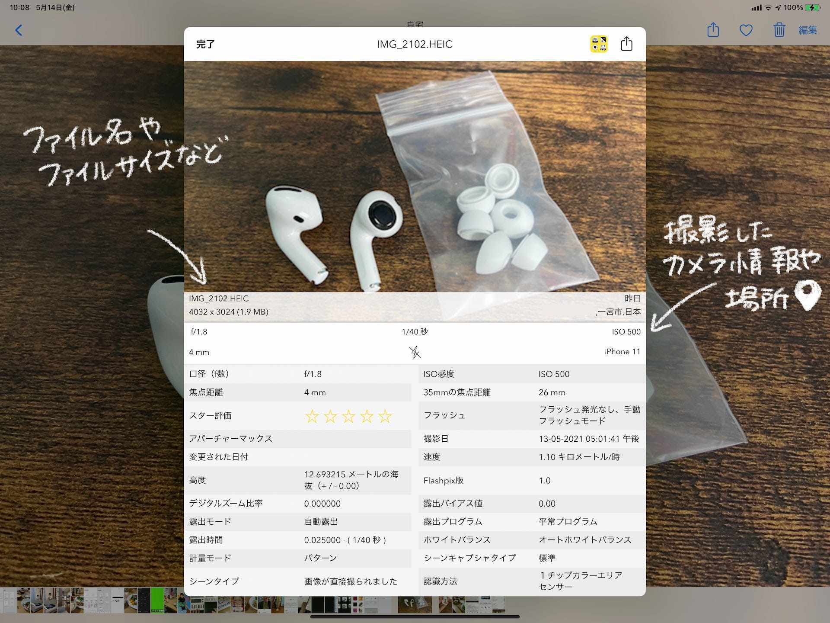This screenshot has width=830, height=623.
Task: Tap the battery indicator in status bar
Action: pos(812,7)
